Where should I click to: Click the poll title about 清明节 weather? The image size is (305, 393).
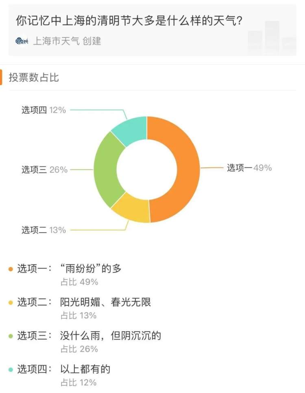(x=129, y=20)
